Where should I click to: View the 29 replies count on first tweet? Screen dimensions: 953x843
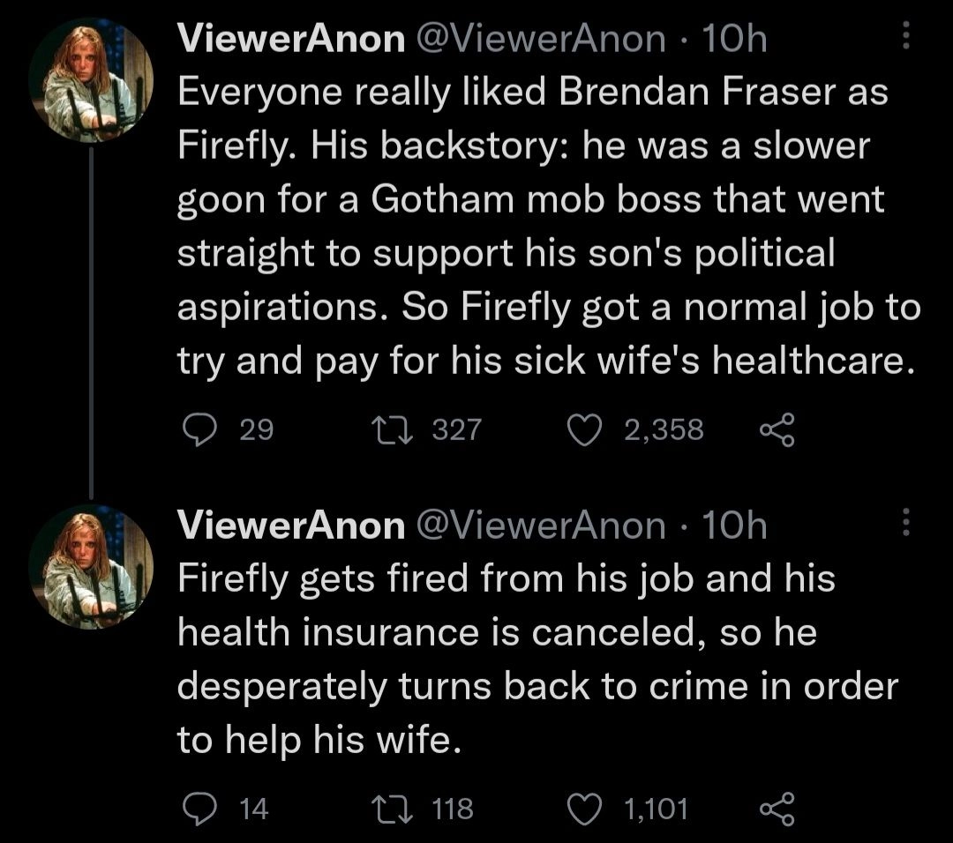click(257, 429)
